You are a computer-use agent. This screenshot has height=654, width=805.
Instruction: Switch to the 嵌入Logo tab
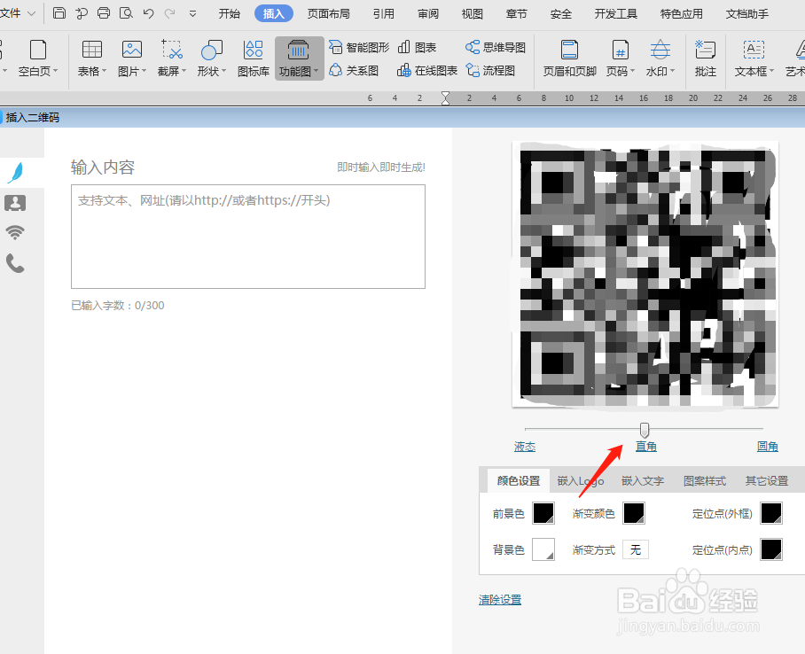coord(581,481)
